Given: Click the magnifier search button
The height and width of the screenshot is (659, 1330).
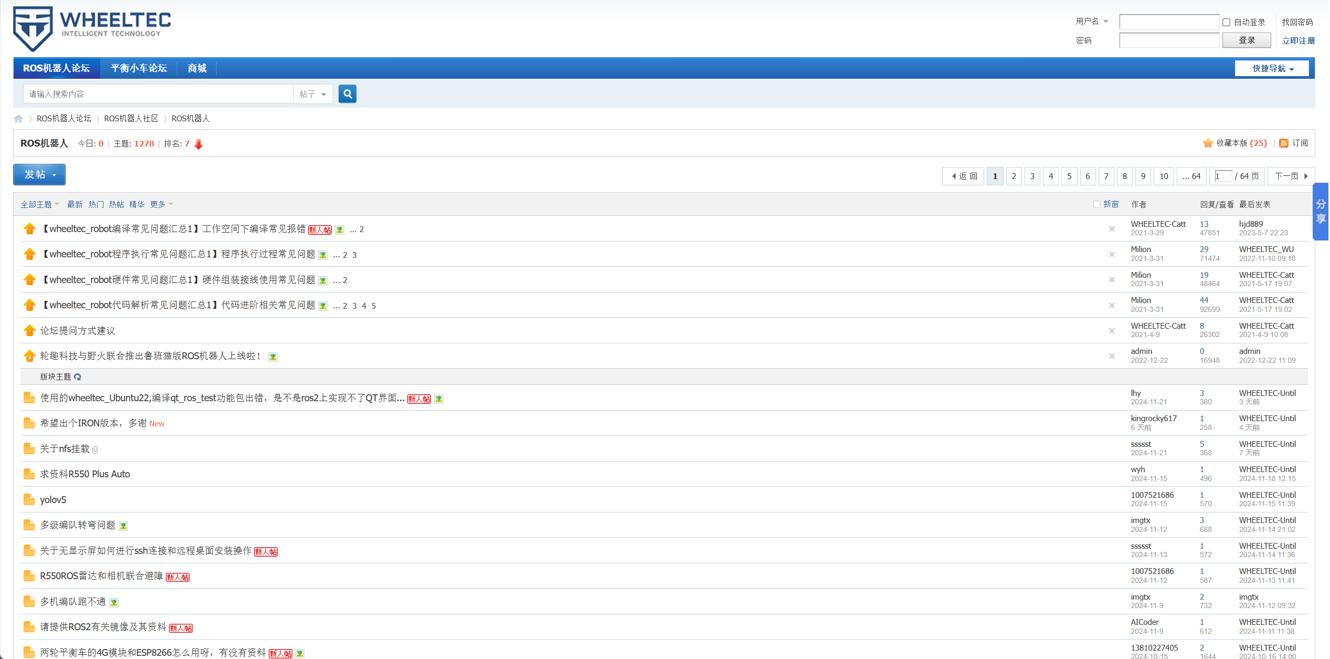Looking at the screenshot, I should pyautogui.click(x=347, y=94).
